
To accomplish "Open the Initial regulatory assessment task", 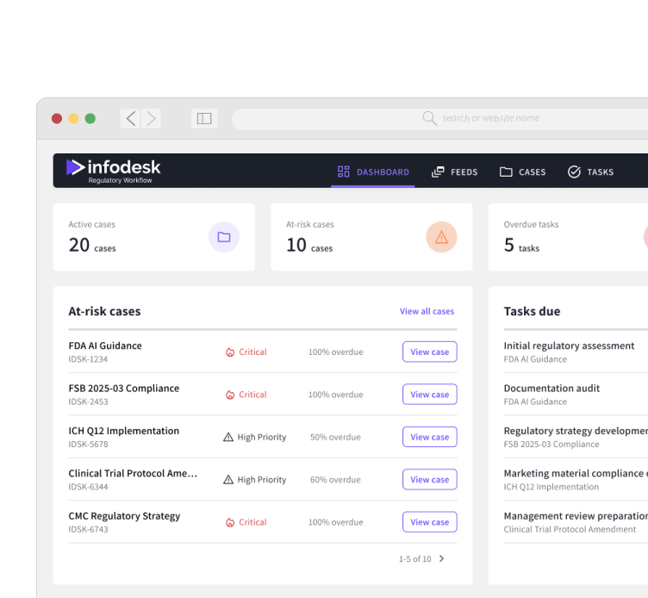I will tap(569, 346).
